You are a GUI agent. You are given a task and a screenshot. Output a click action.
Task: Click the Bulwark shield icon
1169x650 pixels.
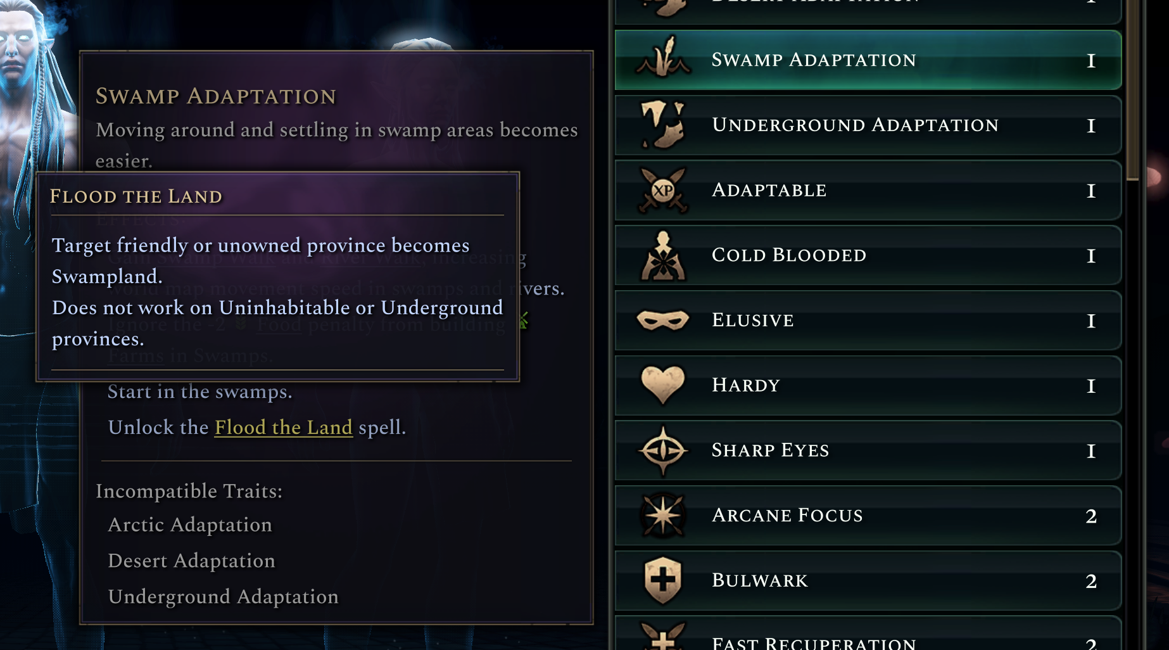[663, 580]
